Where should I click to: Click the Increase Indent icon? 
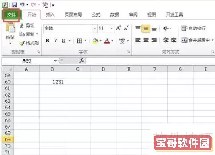pos(174,40)
